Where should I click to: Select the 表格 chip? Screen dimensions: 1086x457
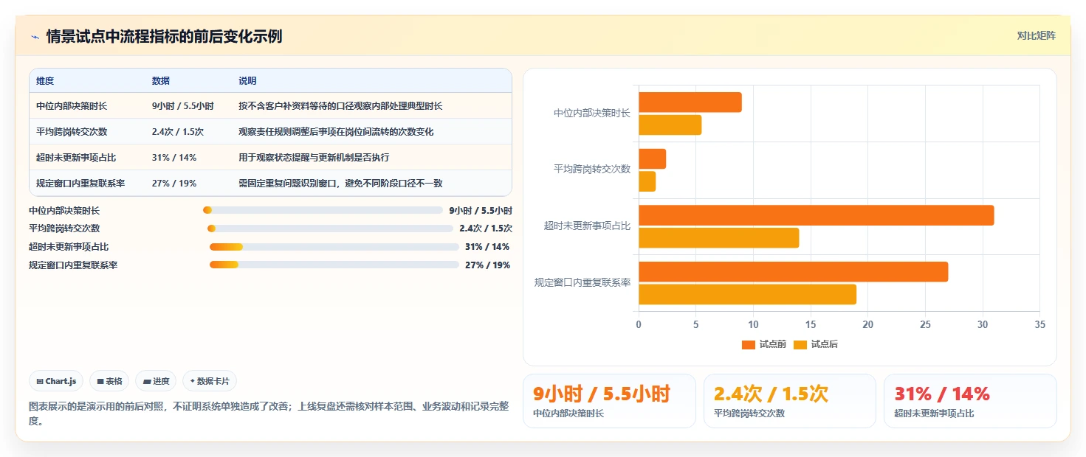[109, 381]
